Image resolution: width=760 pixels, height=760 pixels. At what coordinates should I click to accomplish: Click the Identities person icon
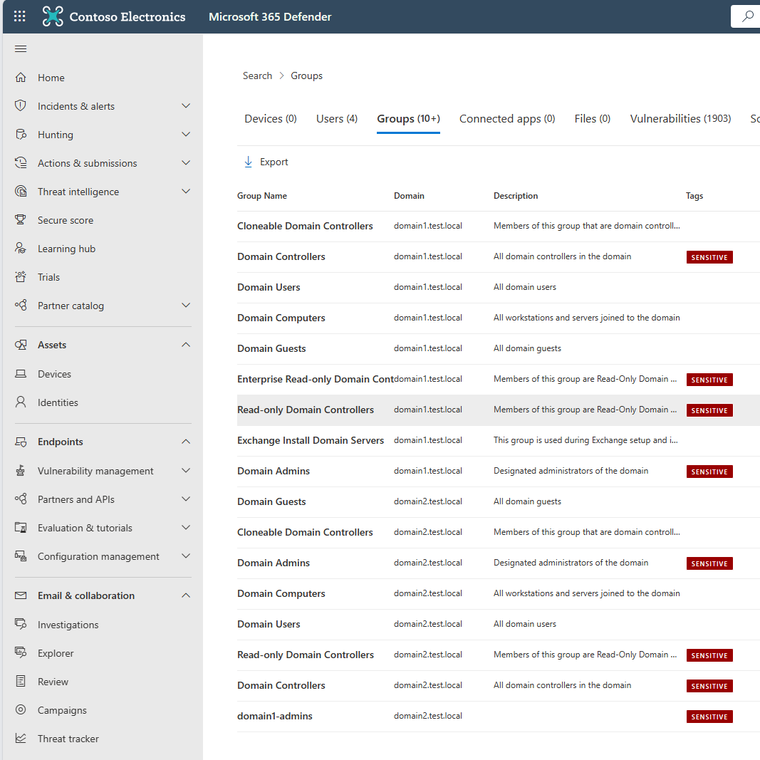point(21,402)
